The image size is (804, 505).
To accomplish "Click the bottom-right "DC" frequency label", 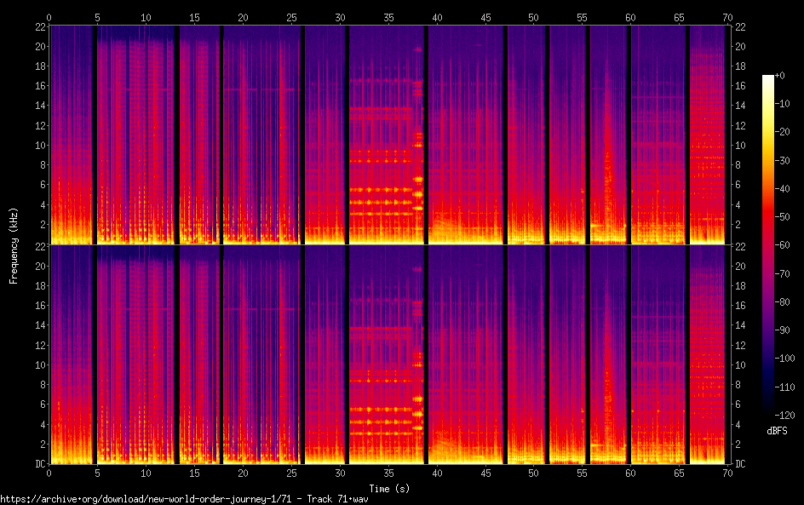I will tap(741, 464).
